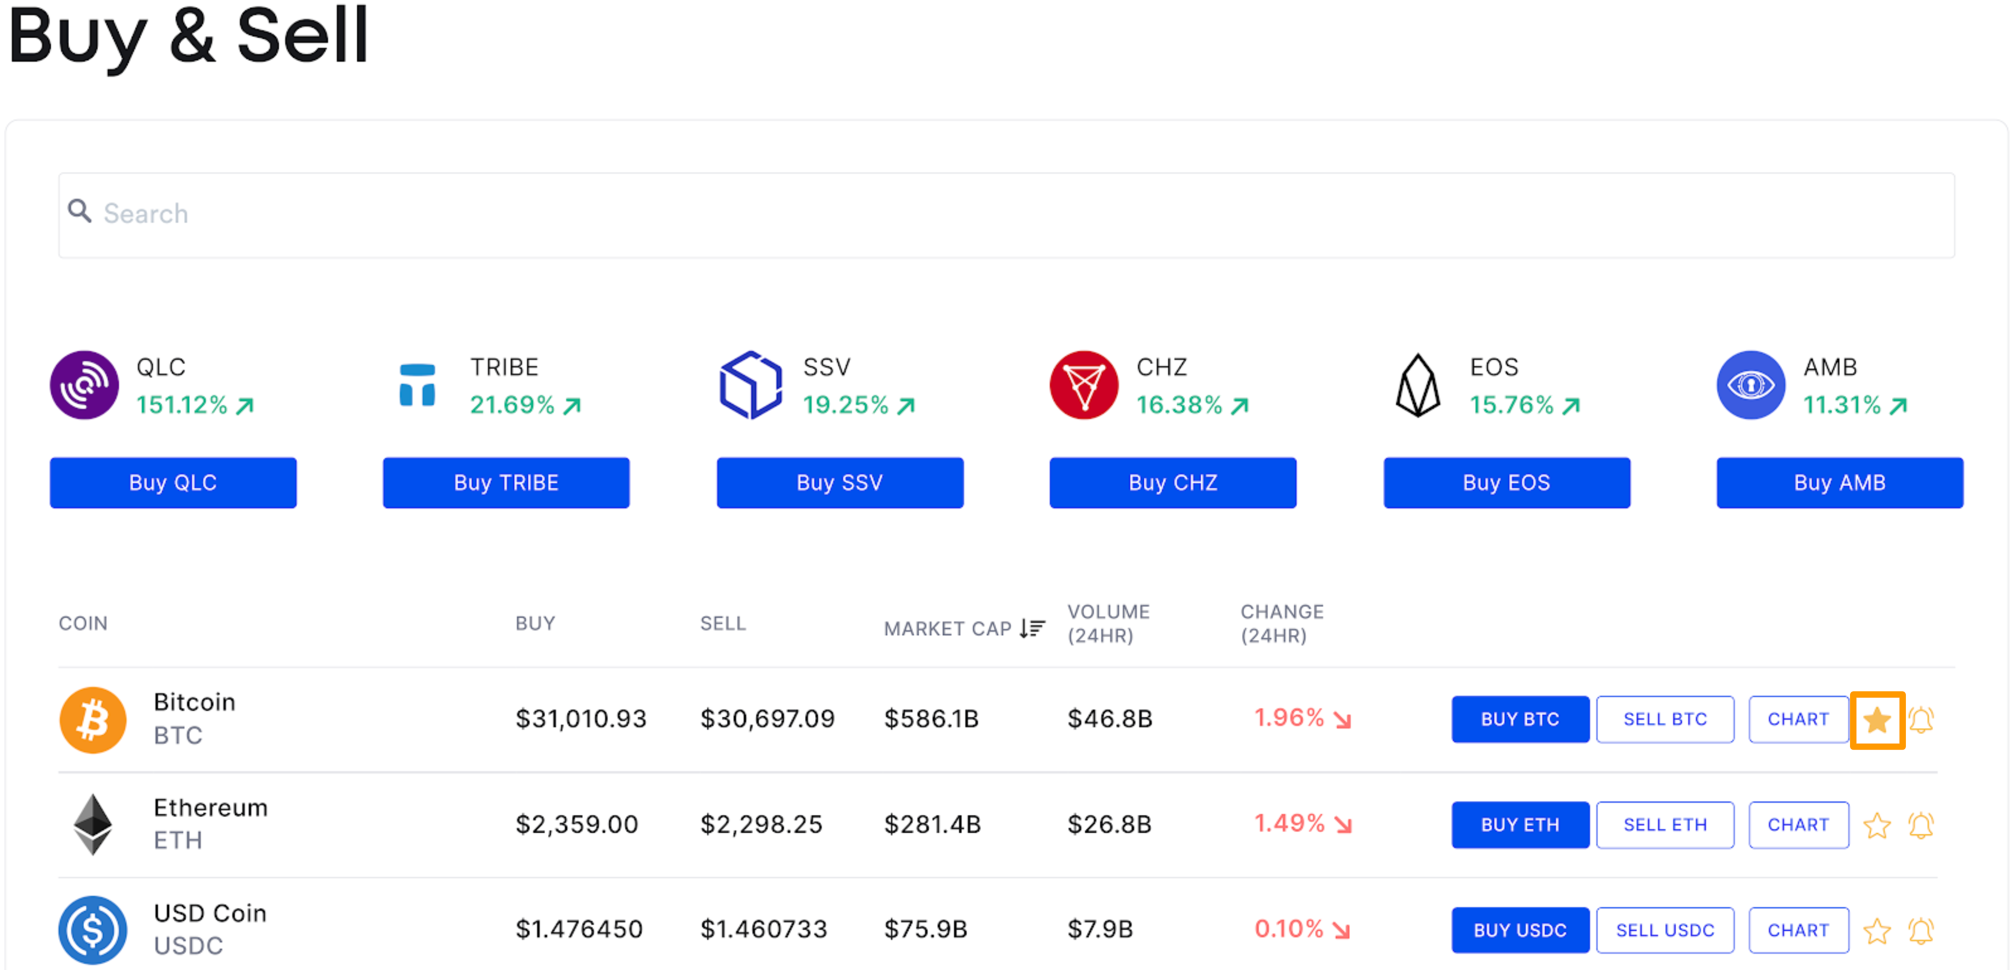Open the chart for Bitcoin

click(x=1798, y=719)
